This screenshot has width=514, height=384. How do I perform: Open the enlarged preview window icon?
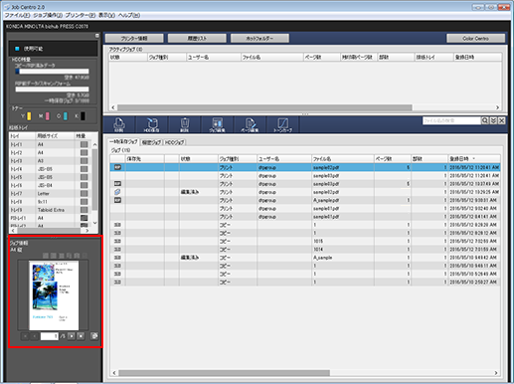pyautogui.click(x=94, y=336)
